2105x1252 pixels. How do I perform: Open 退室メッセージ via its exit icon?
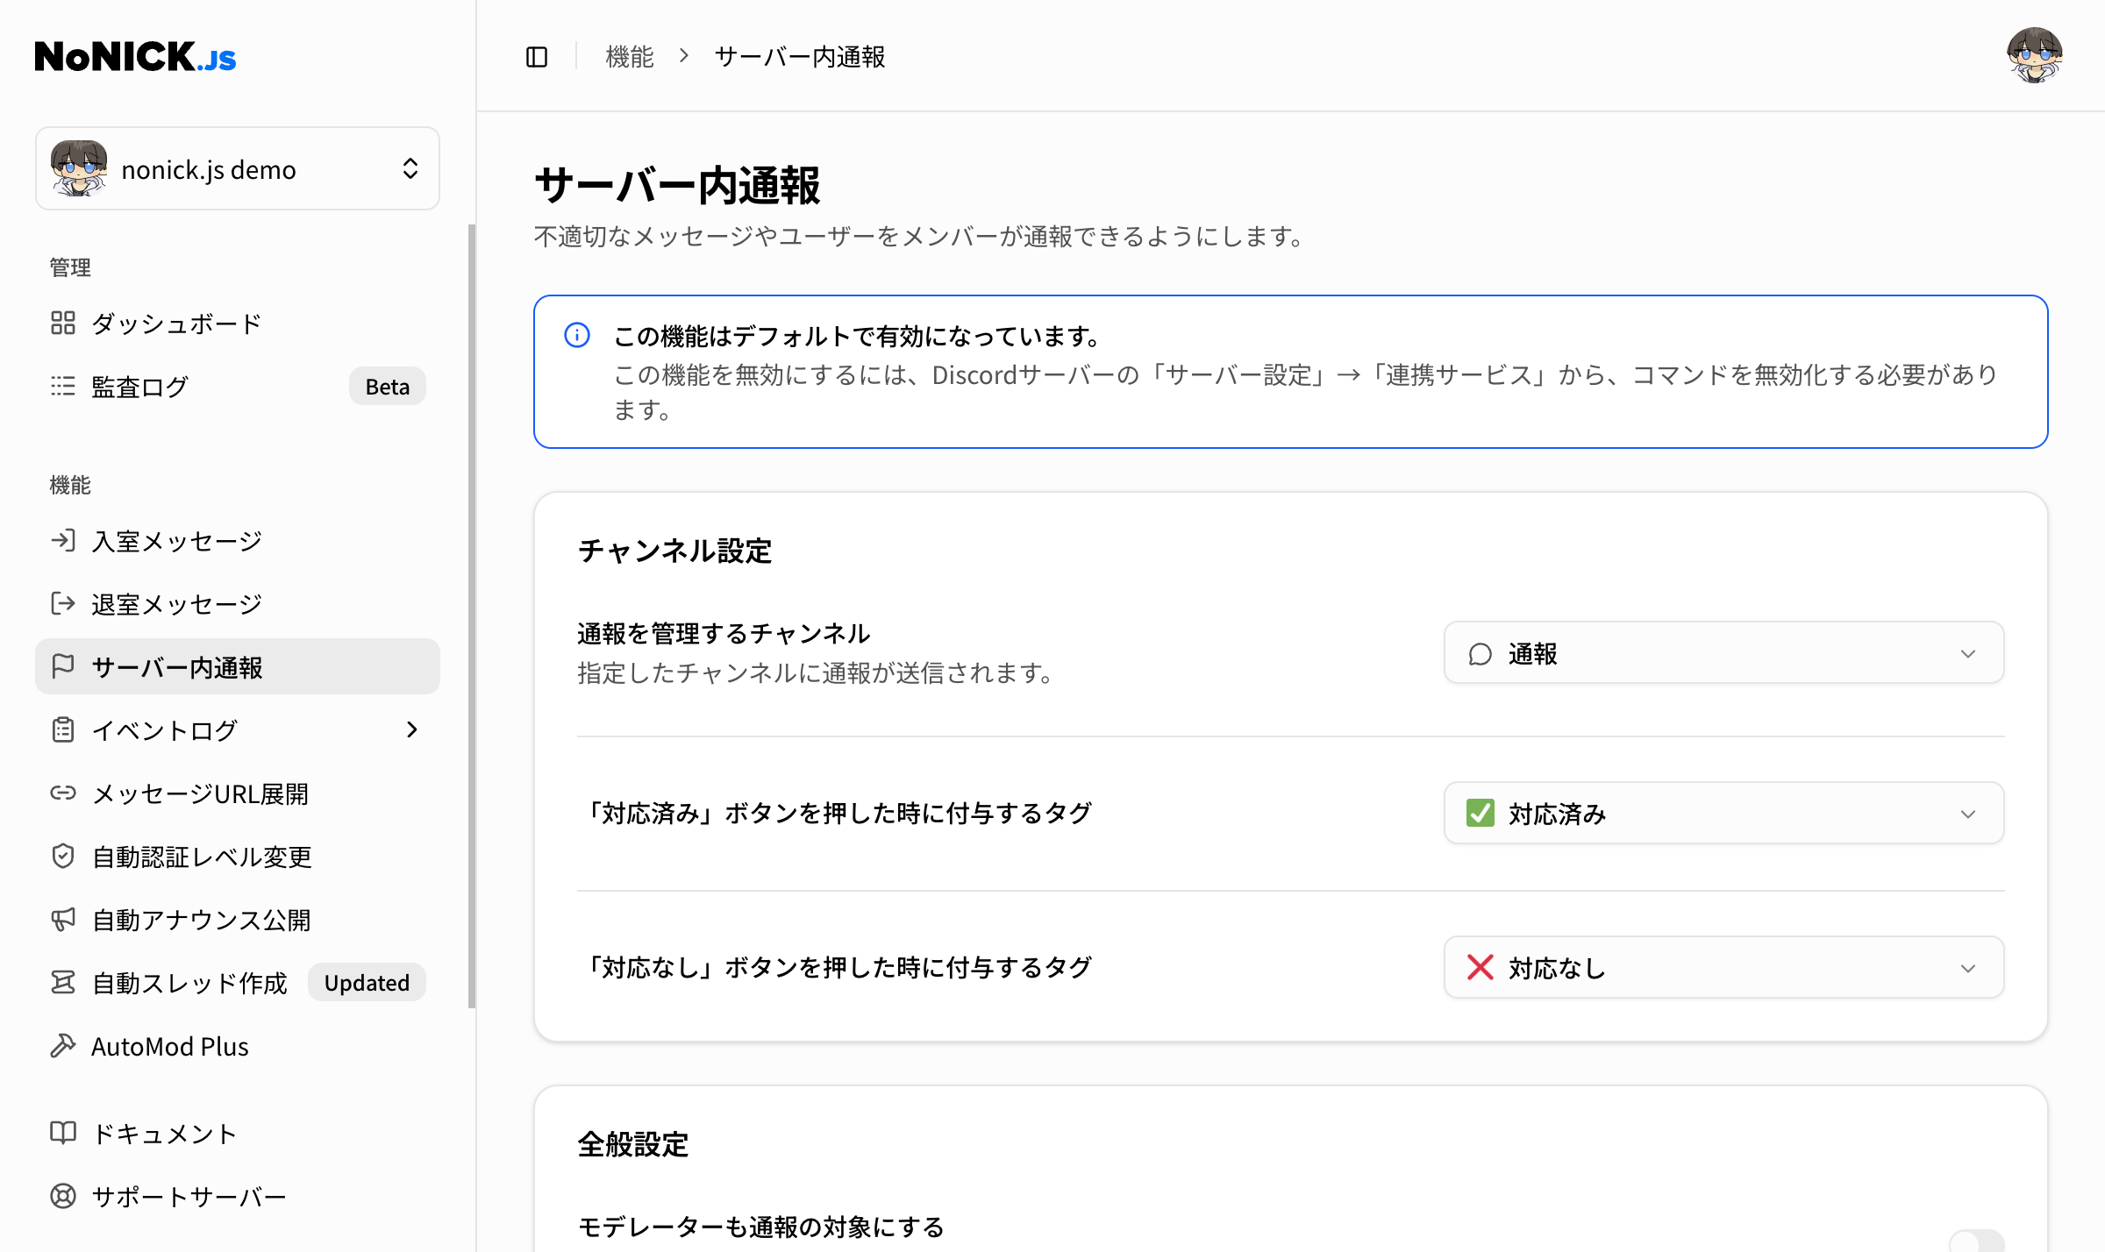pyautogui.click(x=62, y=603)
